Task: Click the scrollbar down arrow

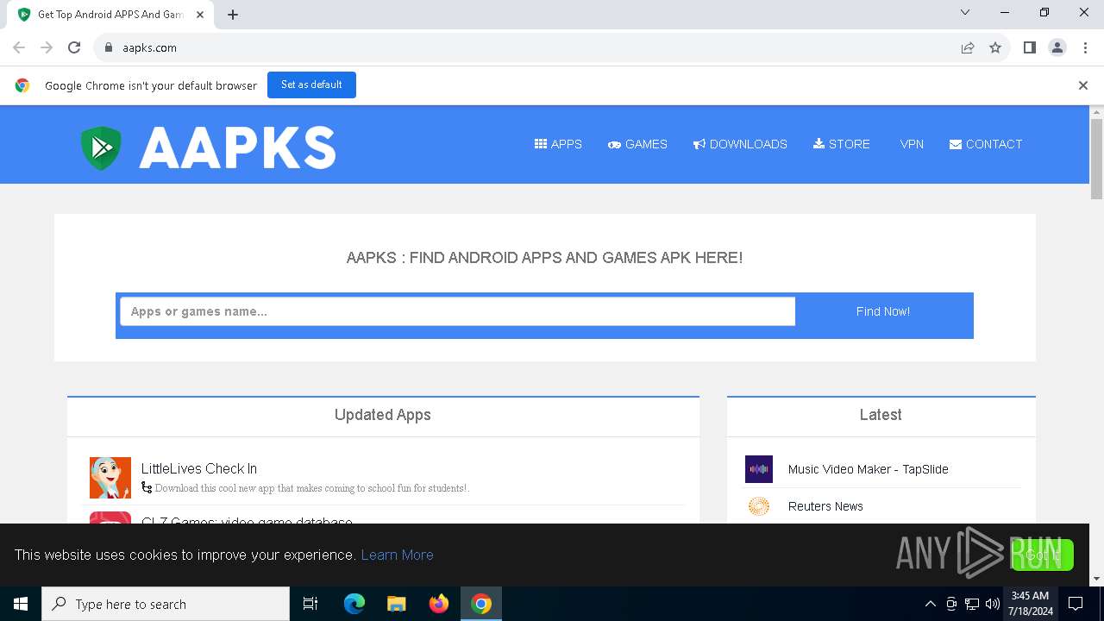Action: tap(1097, 579)
